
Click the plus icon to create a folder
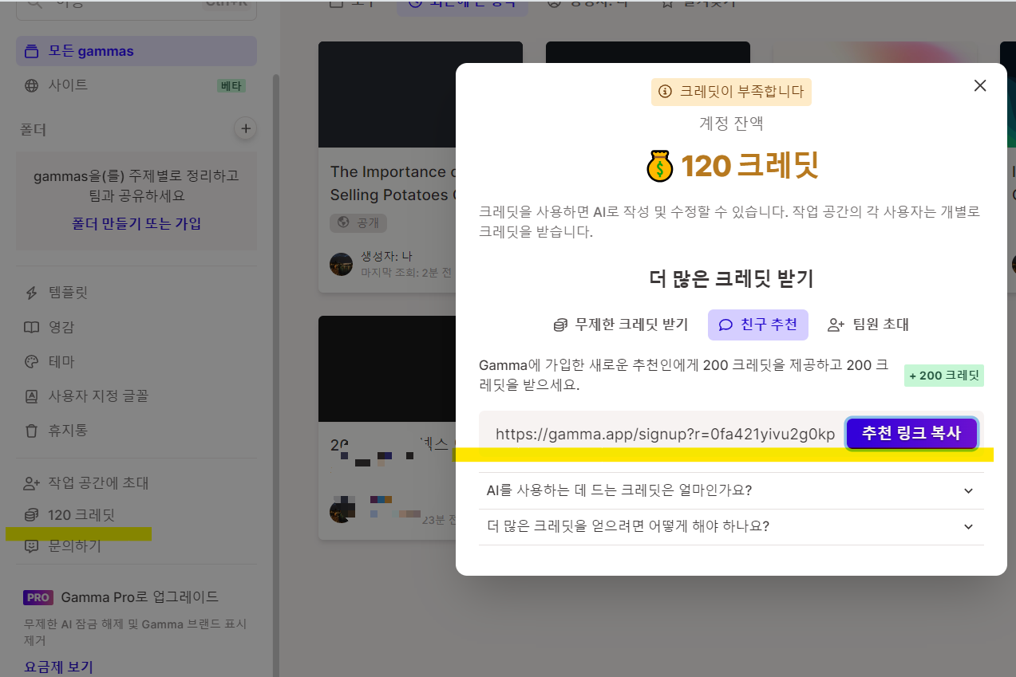pyautogui.click(x=245, y=128)
